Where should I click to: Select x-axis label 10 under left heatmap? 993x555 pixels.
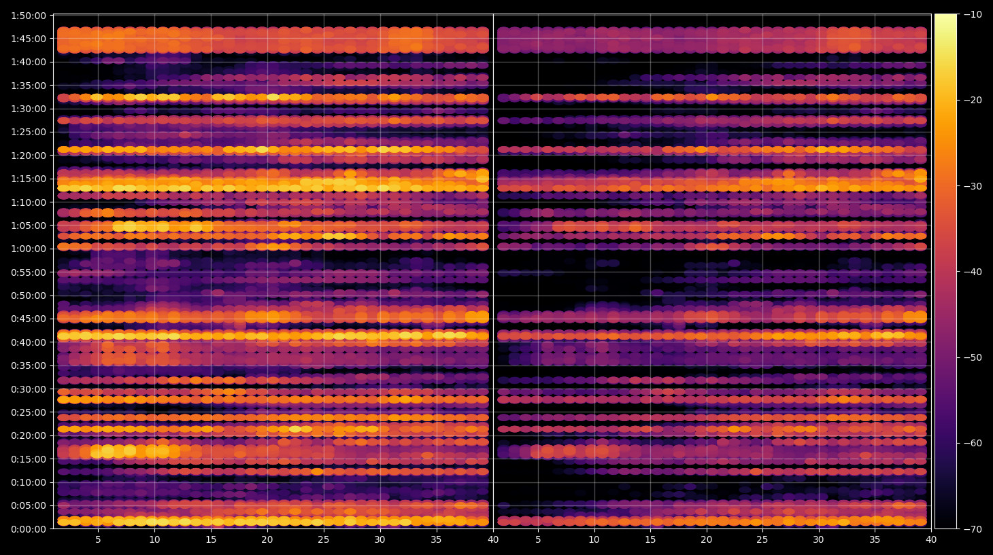154,540
